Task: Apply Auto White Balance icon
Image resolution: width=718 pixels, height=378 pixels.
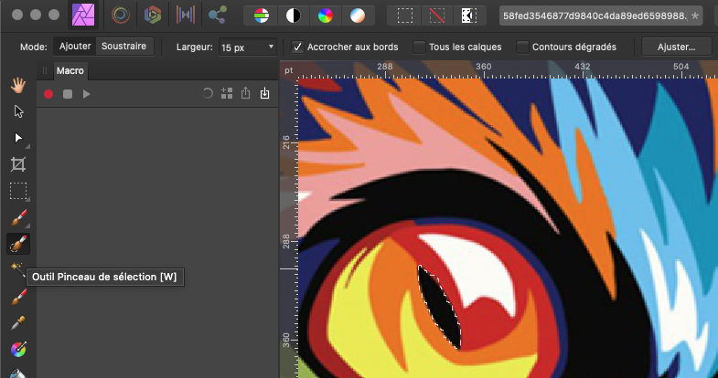Action: coord(358,16)
